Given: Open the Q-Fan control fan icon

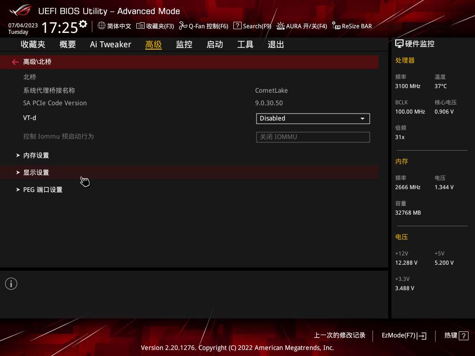Looking at the screenshot, I should click(x=183, y=26).
